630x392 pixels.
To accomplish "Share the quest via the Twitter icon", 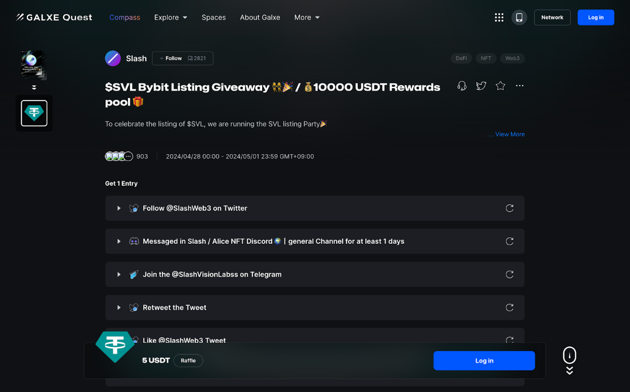I will (x=481, y=85).
